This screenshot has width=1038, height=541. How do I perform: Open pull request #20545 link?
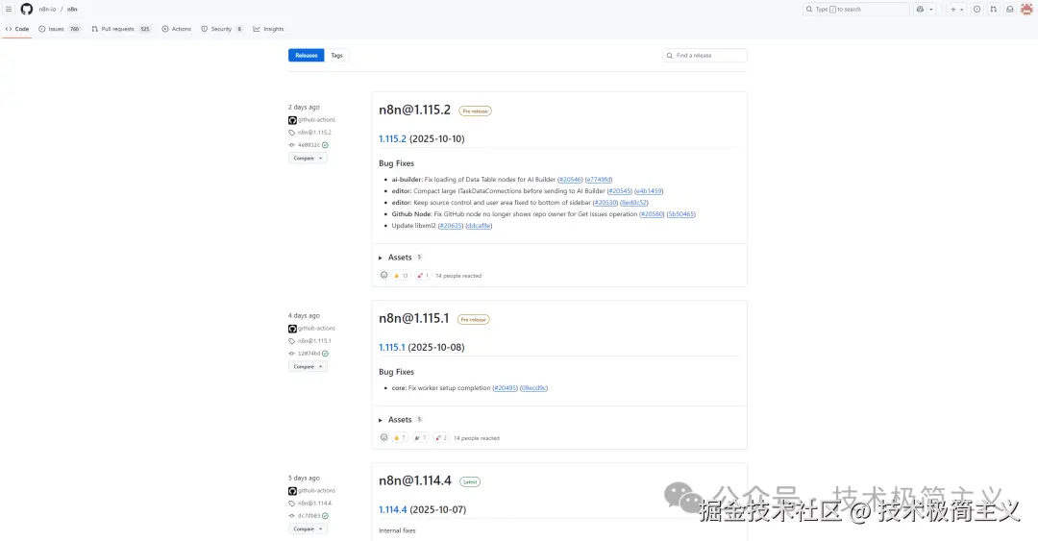(620, 191)
